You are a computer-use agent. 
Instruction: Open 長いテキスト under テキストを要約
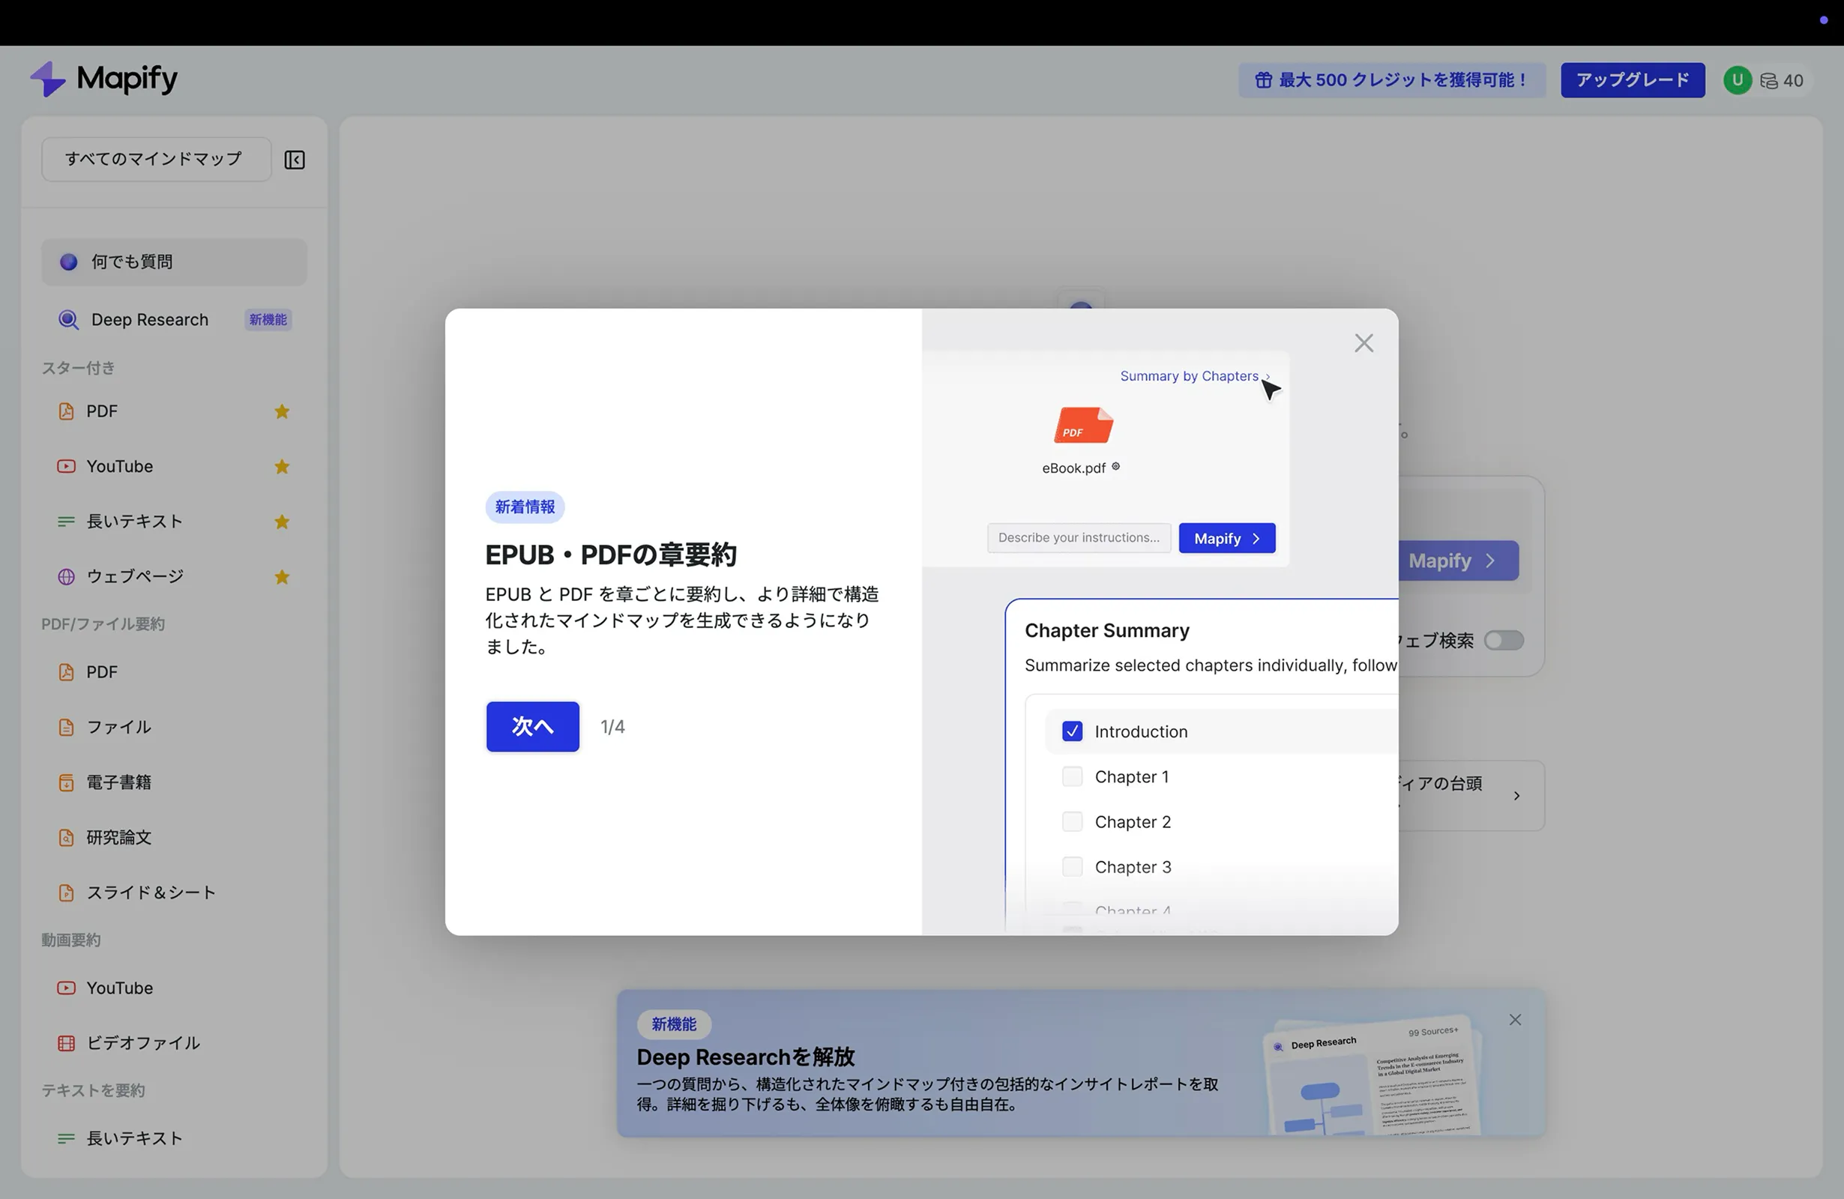tap(174, 1138)
